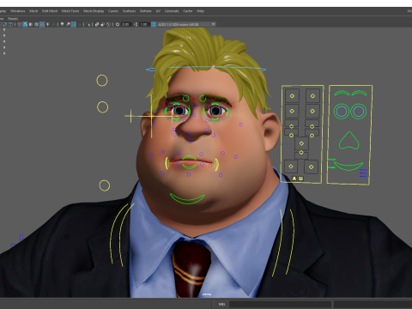Toggle the Use All Lights icon
The image size is (412, 309).
[x=47, y=24]
